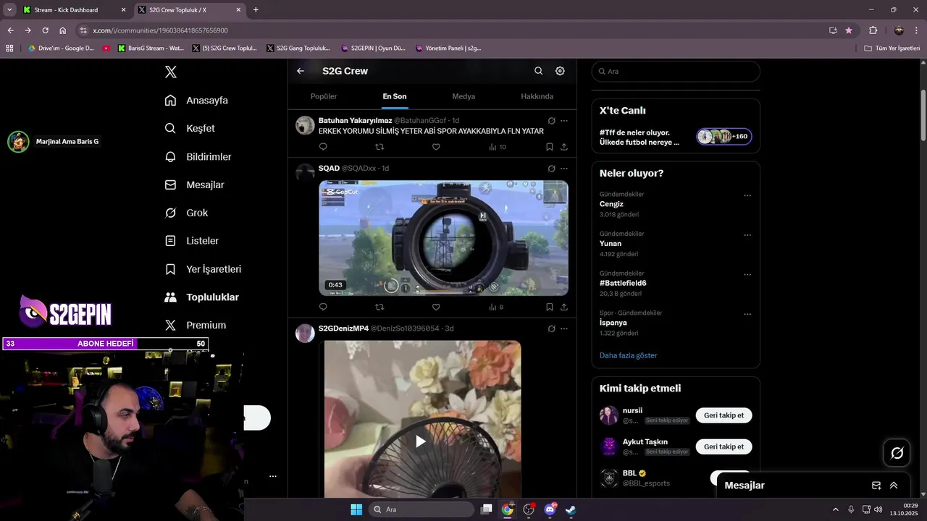Open the X logo home icon

tap(171, 72)
